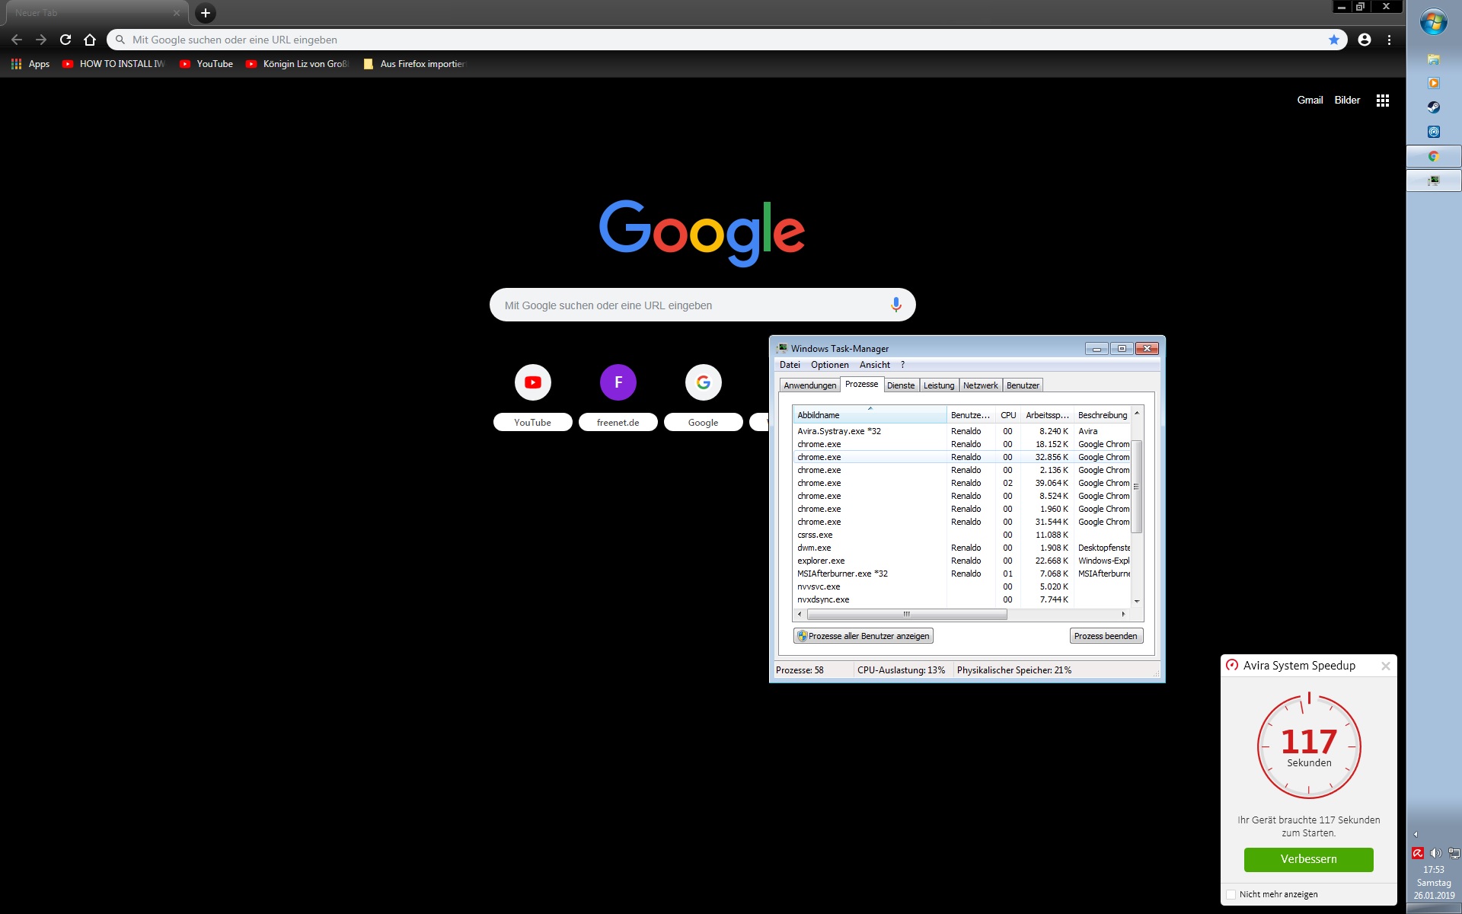Open the 'Königin Liz von Groß' bookmark

[297, 64]
